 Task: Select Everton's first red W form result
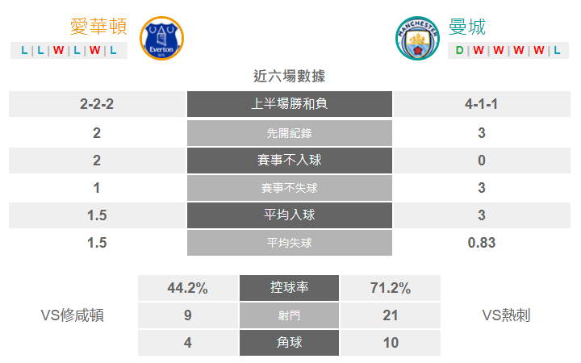click(58, 50)
